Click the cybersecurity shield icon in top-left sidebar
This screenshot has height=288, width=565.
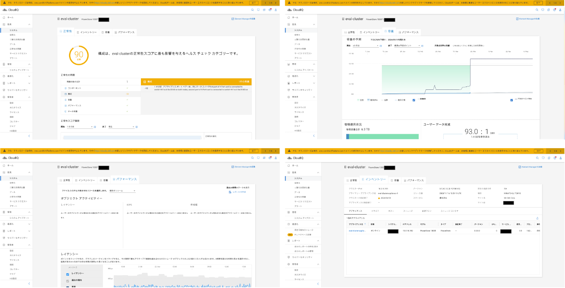click(4, 89)
